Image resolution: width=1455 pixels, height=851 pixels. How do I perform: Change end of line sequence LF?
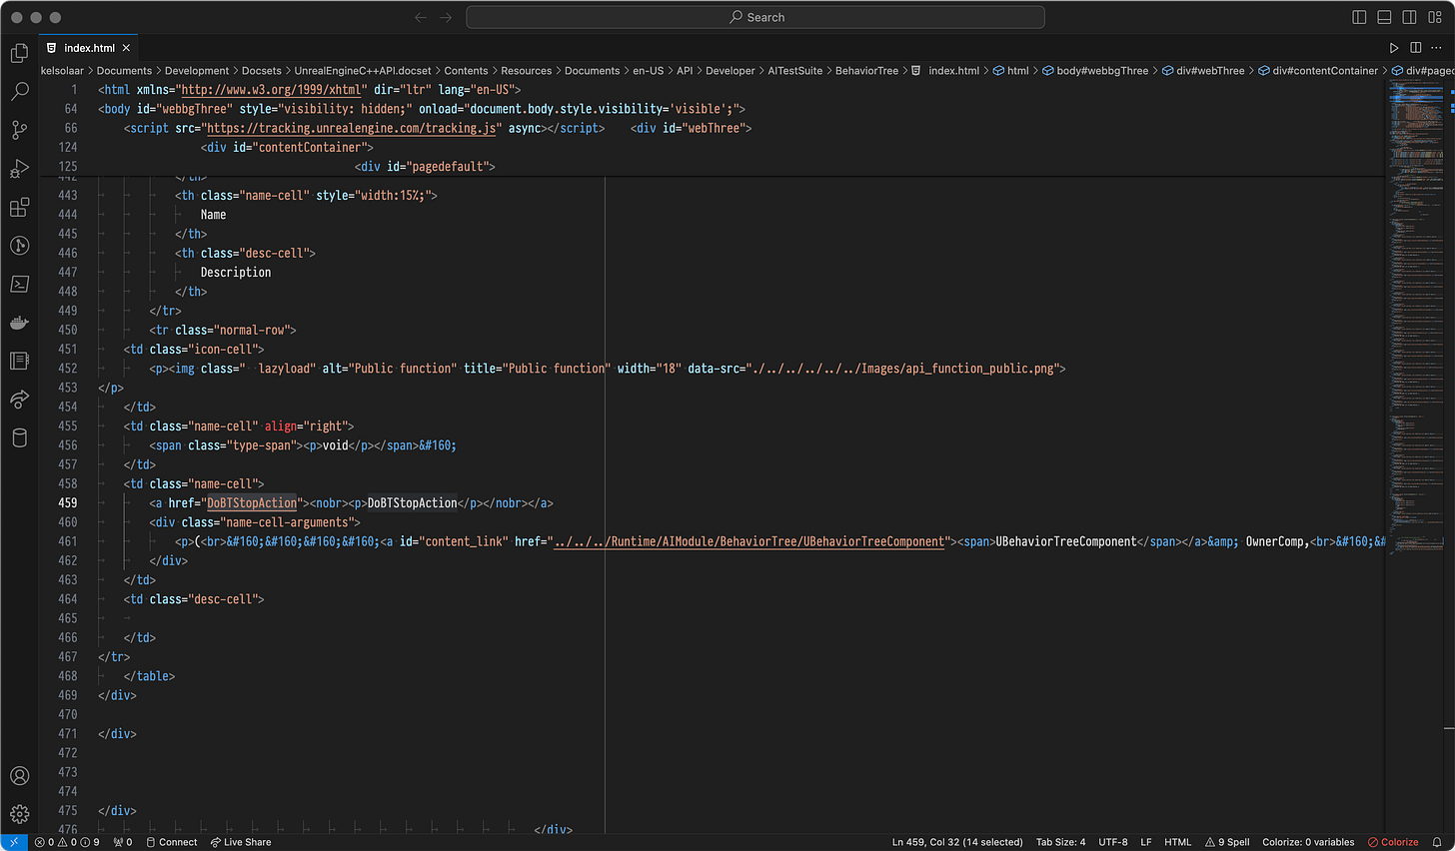coord(1146,842)
